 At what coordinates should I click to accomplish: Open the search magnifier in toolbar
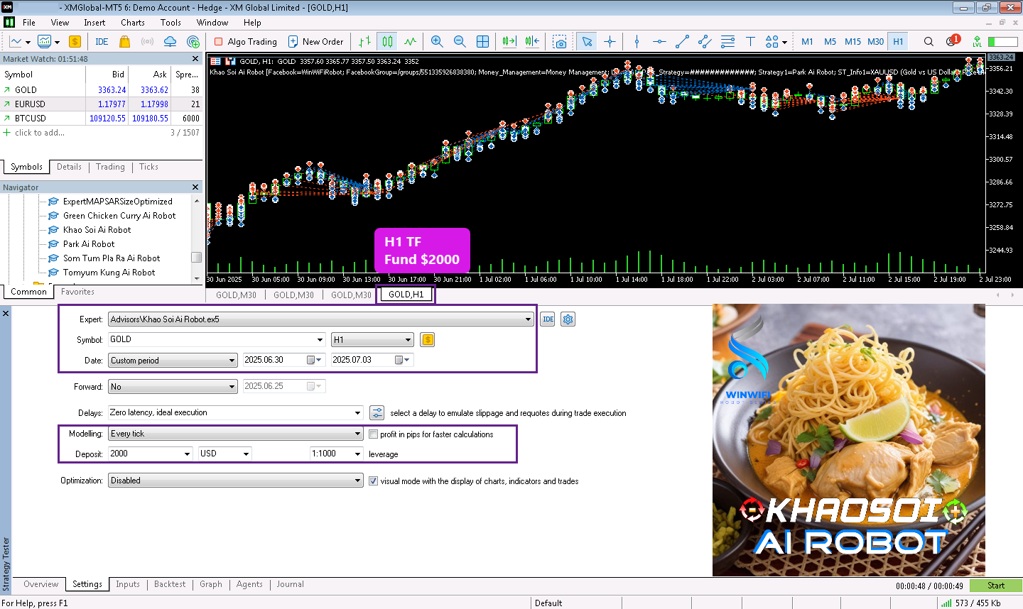pyautogui.click(x=929, y=41)
